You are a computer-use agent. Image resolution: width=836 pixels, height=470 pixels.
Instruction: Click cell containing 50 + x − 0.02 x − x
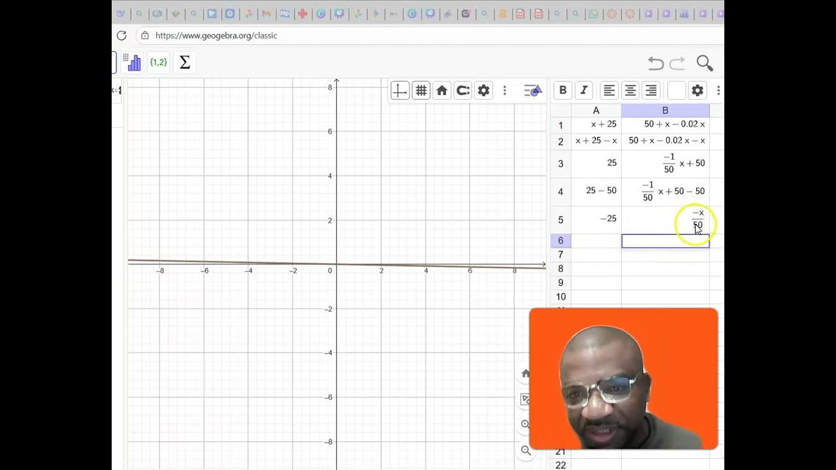665,141
